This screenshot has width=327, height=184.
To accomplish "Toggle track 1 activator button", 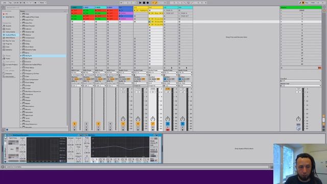I will [75, 124].
